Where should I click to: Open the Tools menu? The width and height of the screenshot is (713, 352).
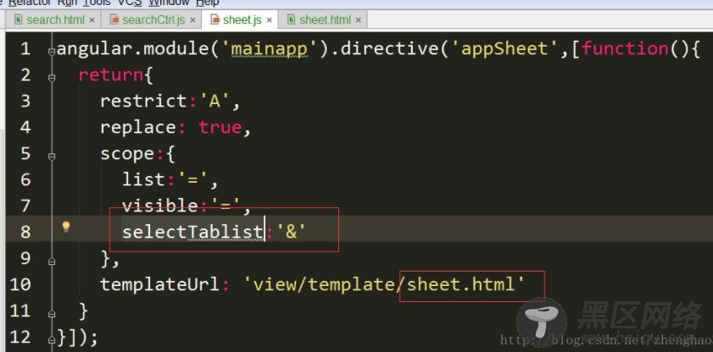97,3
